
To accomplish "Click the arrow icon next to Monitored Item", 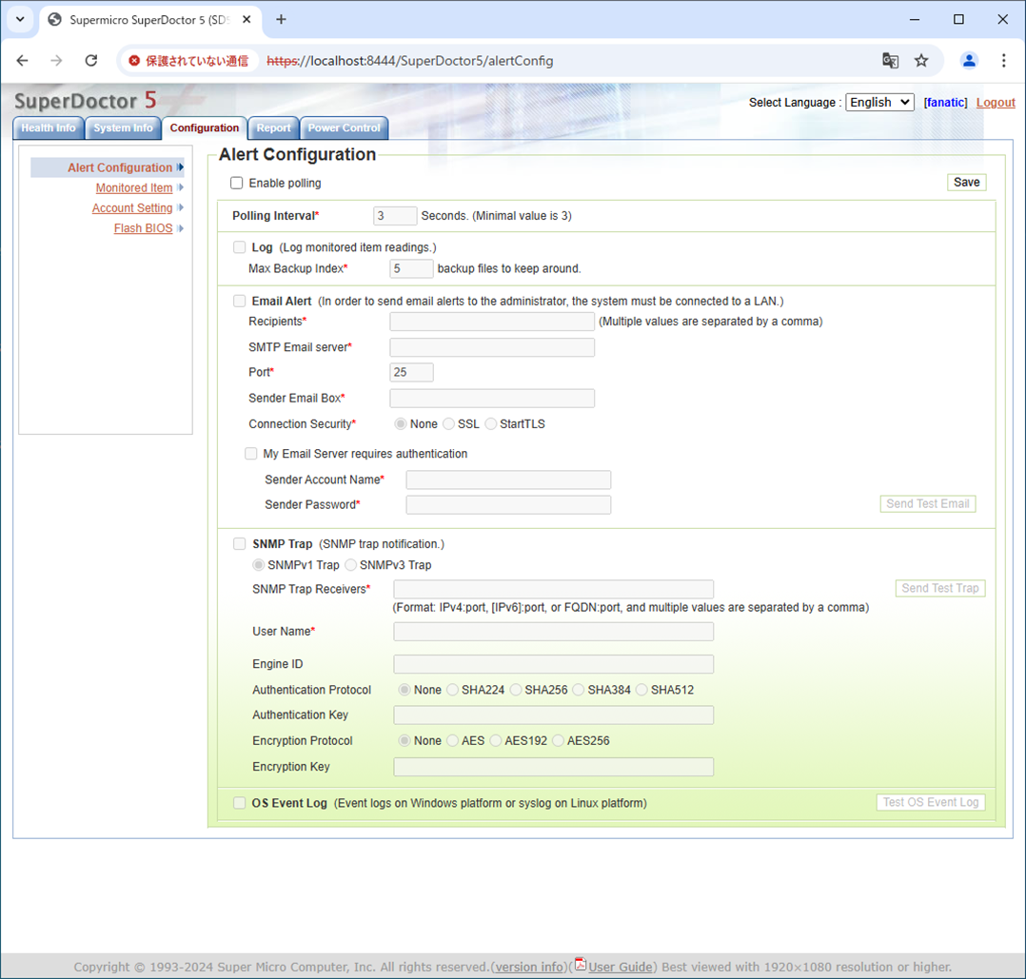I will [180, 187].
